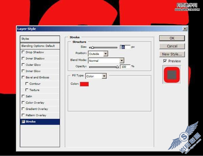The height and width of the screenshot is (156, 203).
Task: Select the Gradient Overlay label
Action: [37, 109]
